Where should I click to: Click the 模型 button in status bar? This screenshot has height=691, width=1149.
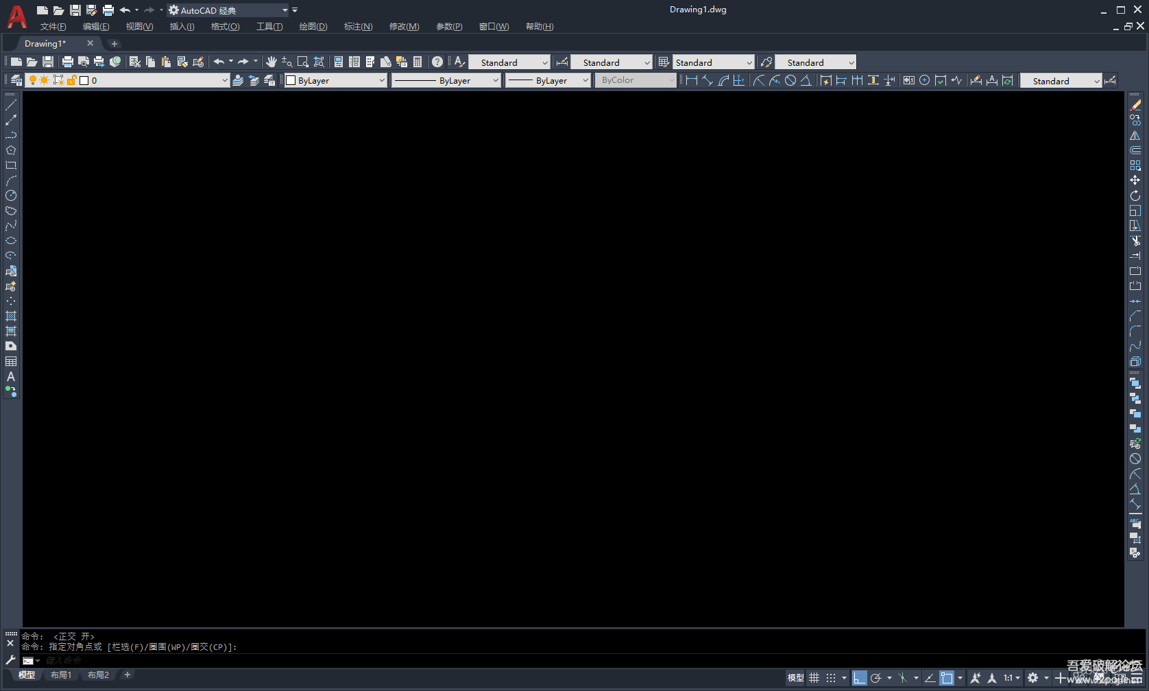coord(795,678)
